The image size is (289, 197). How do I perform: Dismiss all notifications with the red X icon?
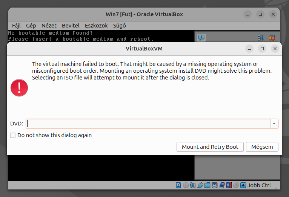click(x=272, y=37)
